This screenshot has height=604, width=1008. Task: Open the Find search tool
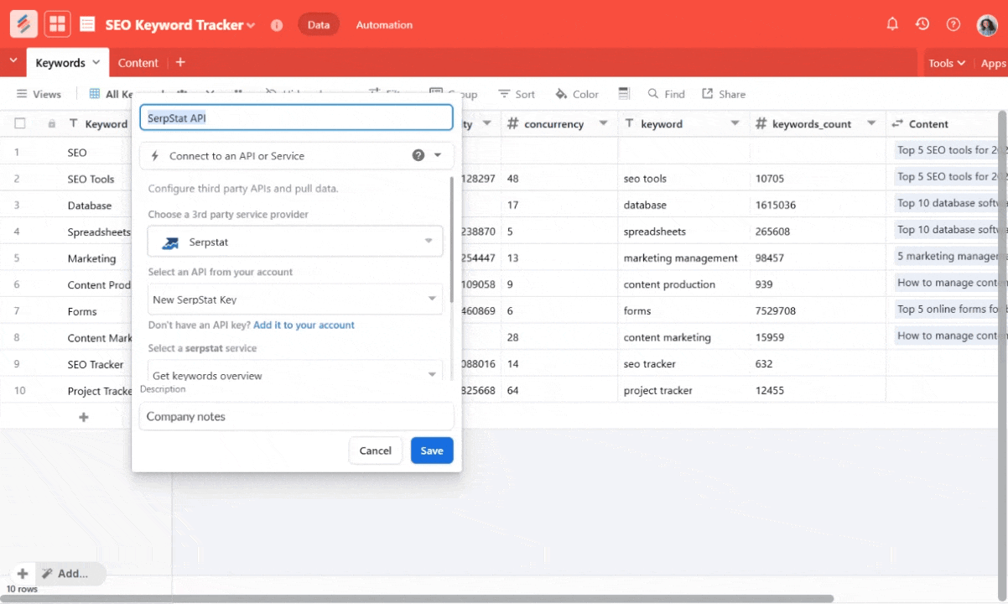coord(666,94)
